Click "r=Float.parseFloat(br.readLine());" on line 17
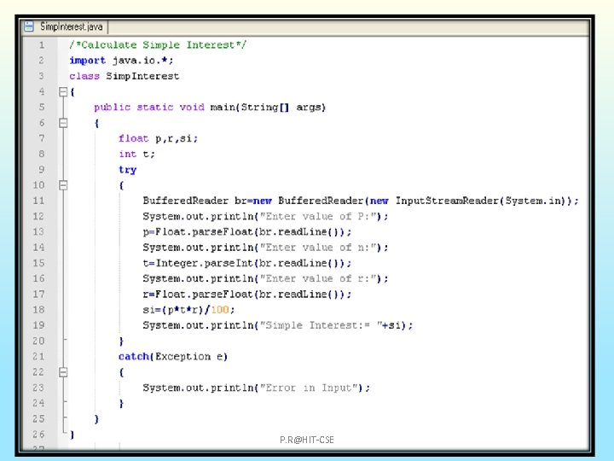The width and height of the screenshot is (614, 461). pyautogui.click(x=247, y=295)
